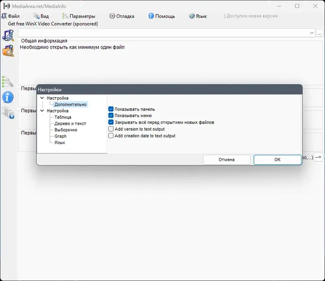
Task: Uncheck Показывать панель checkbox
Action: pos(111,109)
